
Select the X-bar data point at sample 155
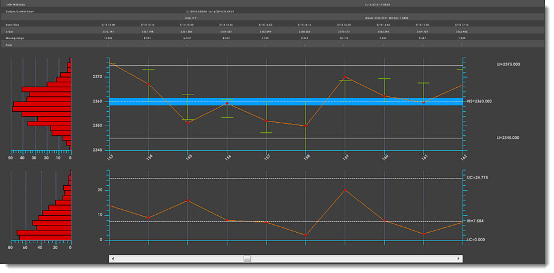pyautogui.click(x=188, y=122)
